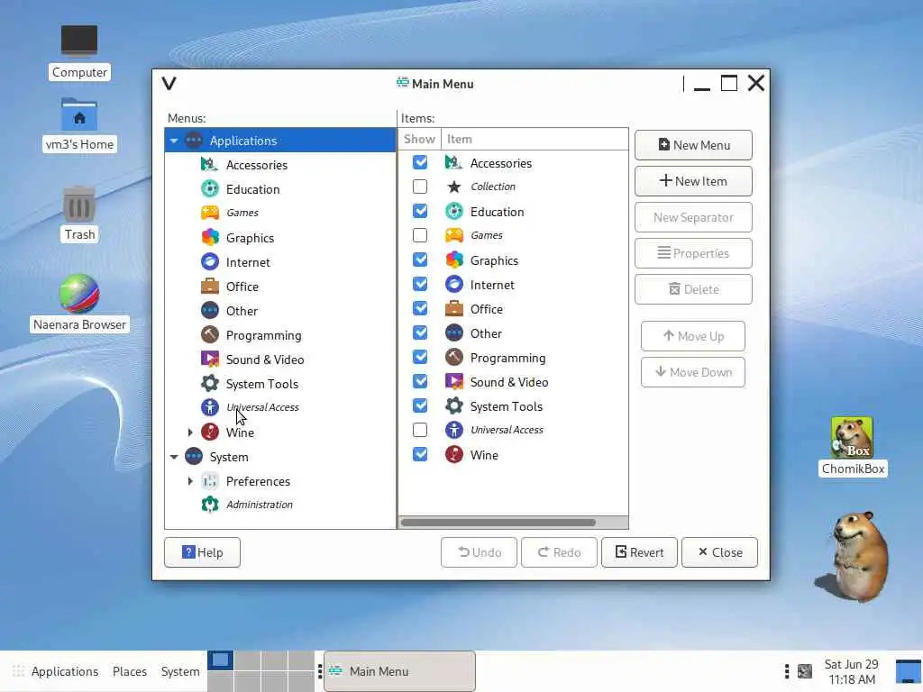
Task: Select the Programming row in Items list
Action: point(513,357)
